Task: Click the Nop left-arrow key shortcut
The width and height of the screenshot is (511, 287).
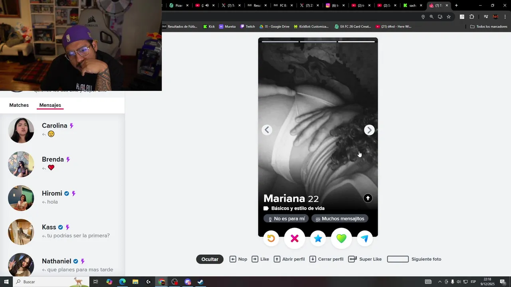Action: point(238,259)
